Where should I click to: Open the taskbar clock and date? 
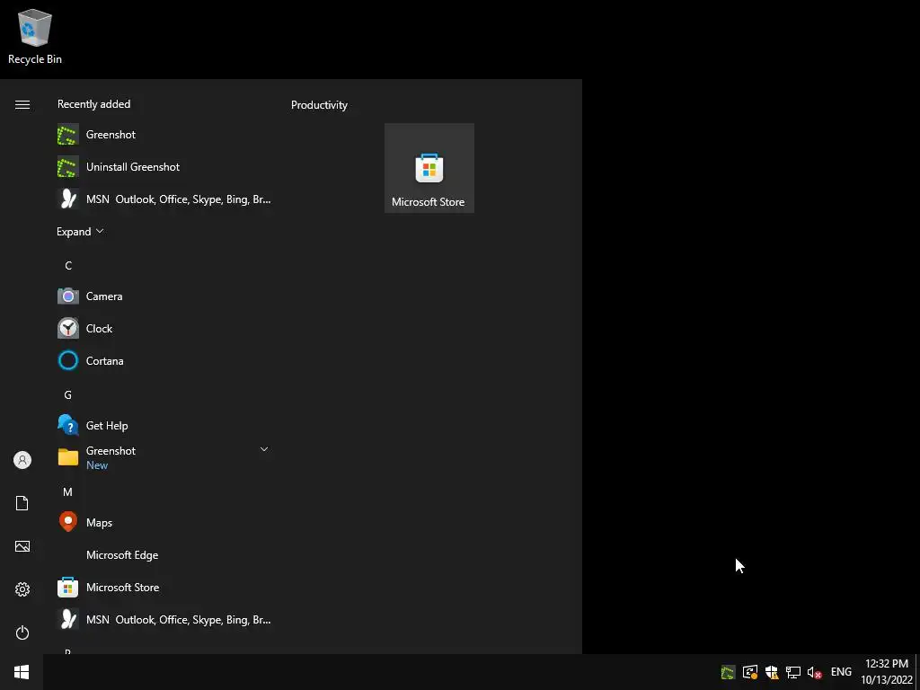pyautogui.click(x=887, y=672)
